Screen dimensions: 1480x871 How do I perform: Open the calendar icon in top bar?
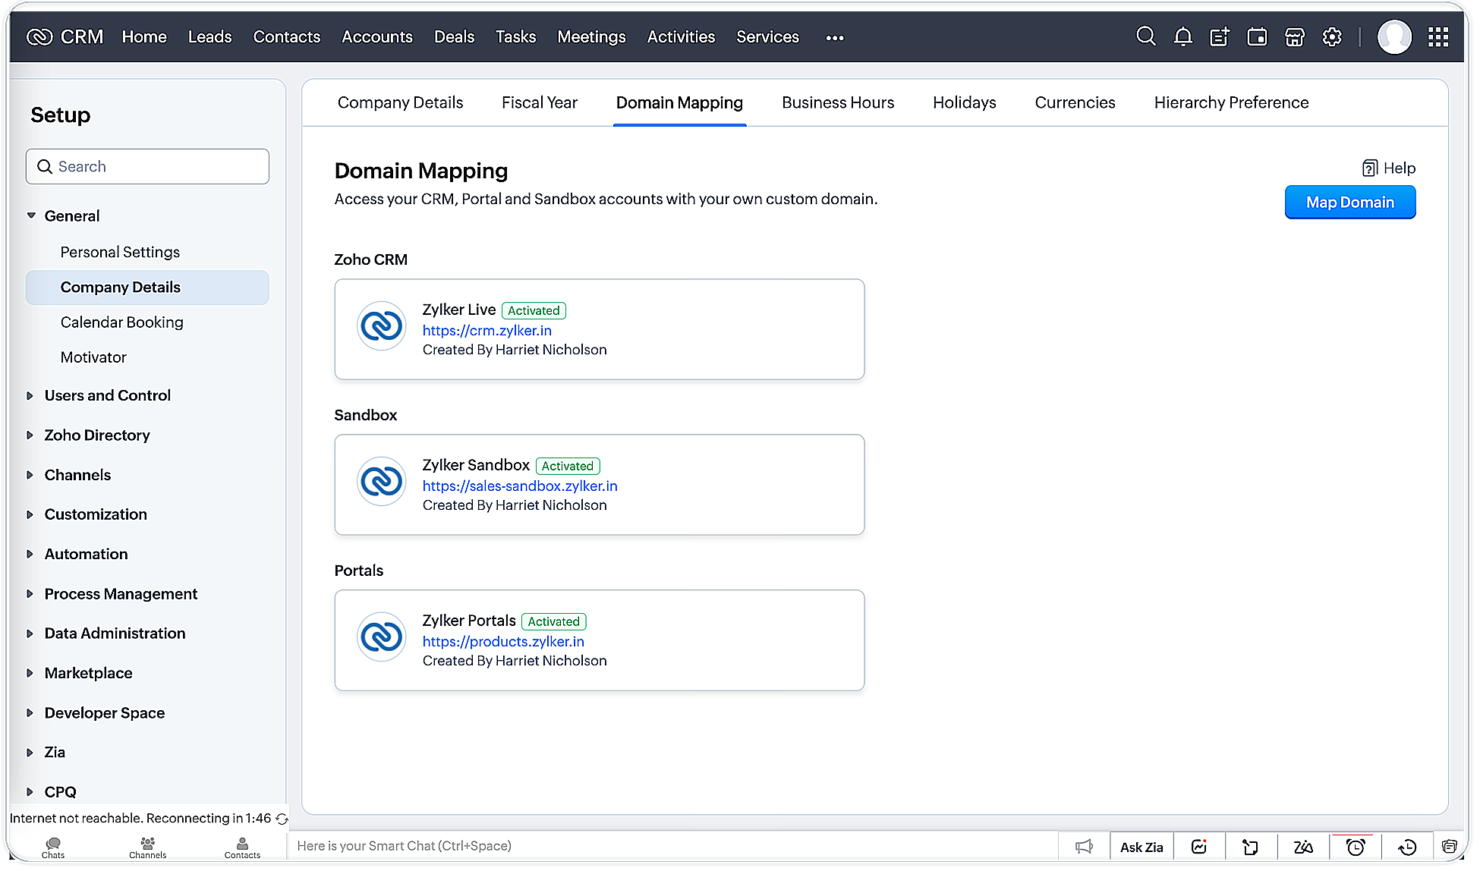[1257, 36]
